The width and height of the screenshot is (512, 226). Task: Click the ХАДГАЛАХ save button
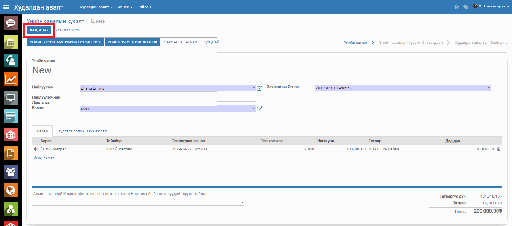(39, 30)
